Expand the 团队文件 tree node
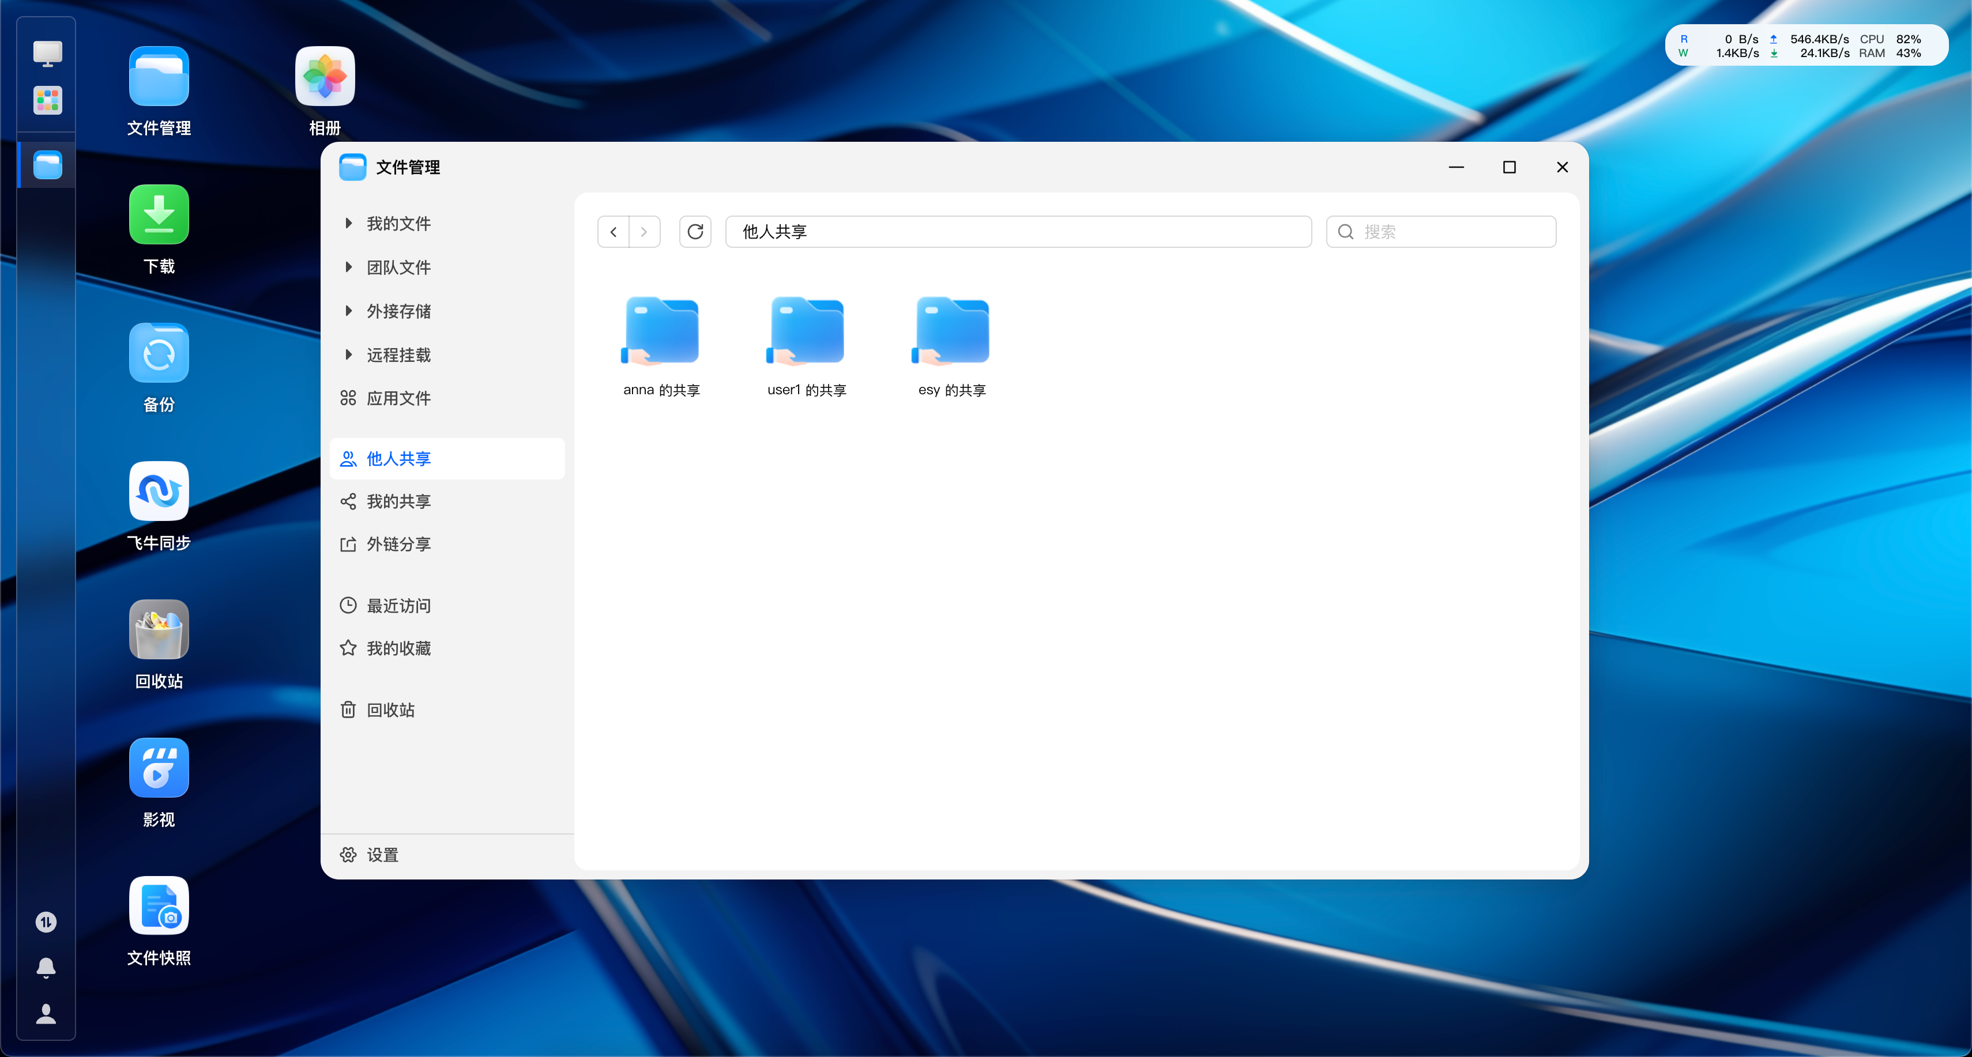This screenshot has height=1057, width=1972. pos(348,267)
